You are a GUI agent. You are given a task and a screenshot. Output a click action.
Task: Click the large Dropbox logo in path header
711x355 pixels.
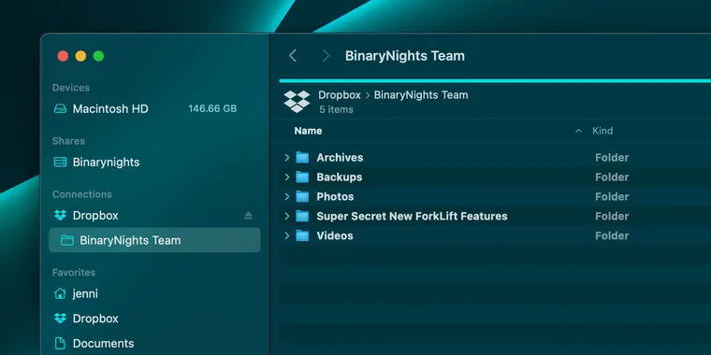(x=297, y=102)
